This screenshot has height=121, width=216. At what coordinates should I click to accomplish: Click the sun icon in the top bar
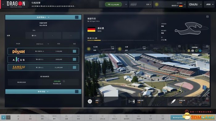157,4
